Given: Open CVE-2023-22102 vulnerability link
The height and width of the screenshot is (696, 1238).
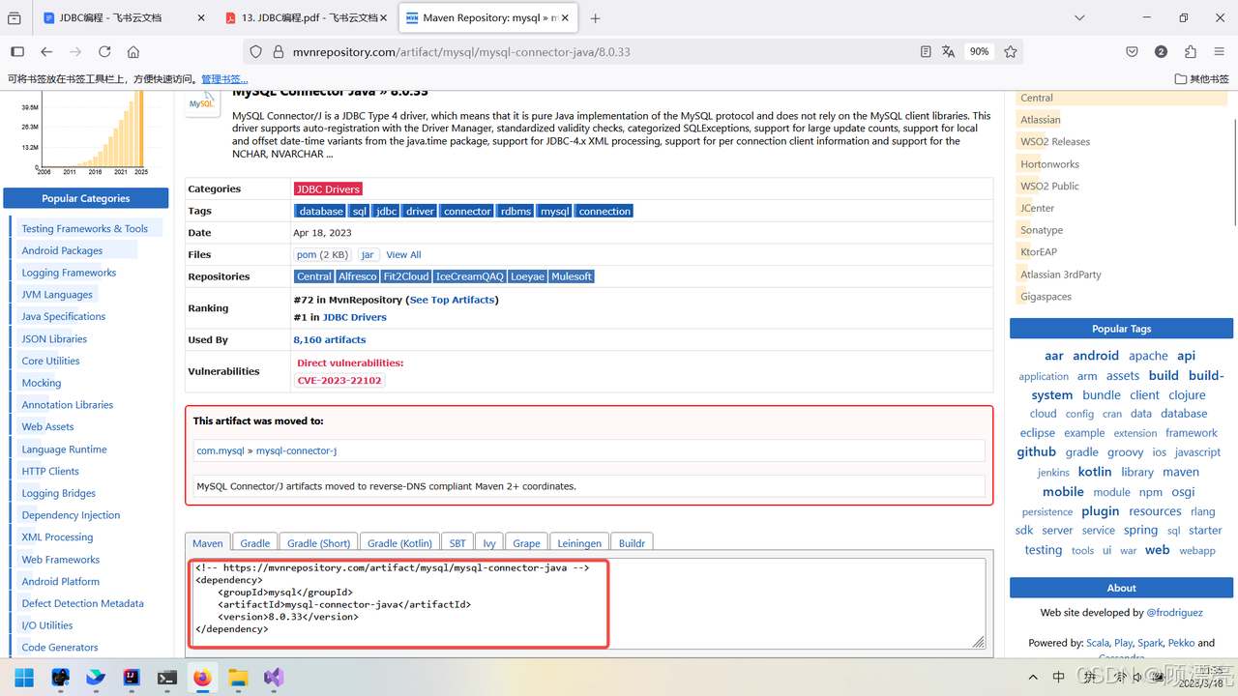Looking at the screenshot, I should click(x=339, y=381).
